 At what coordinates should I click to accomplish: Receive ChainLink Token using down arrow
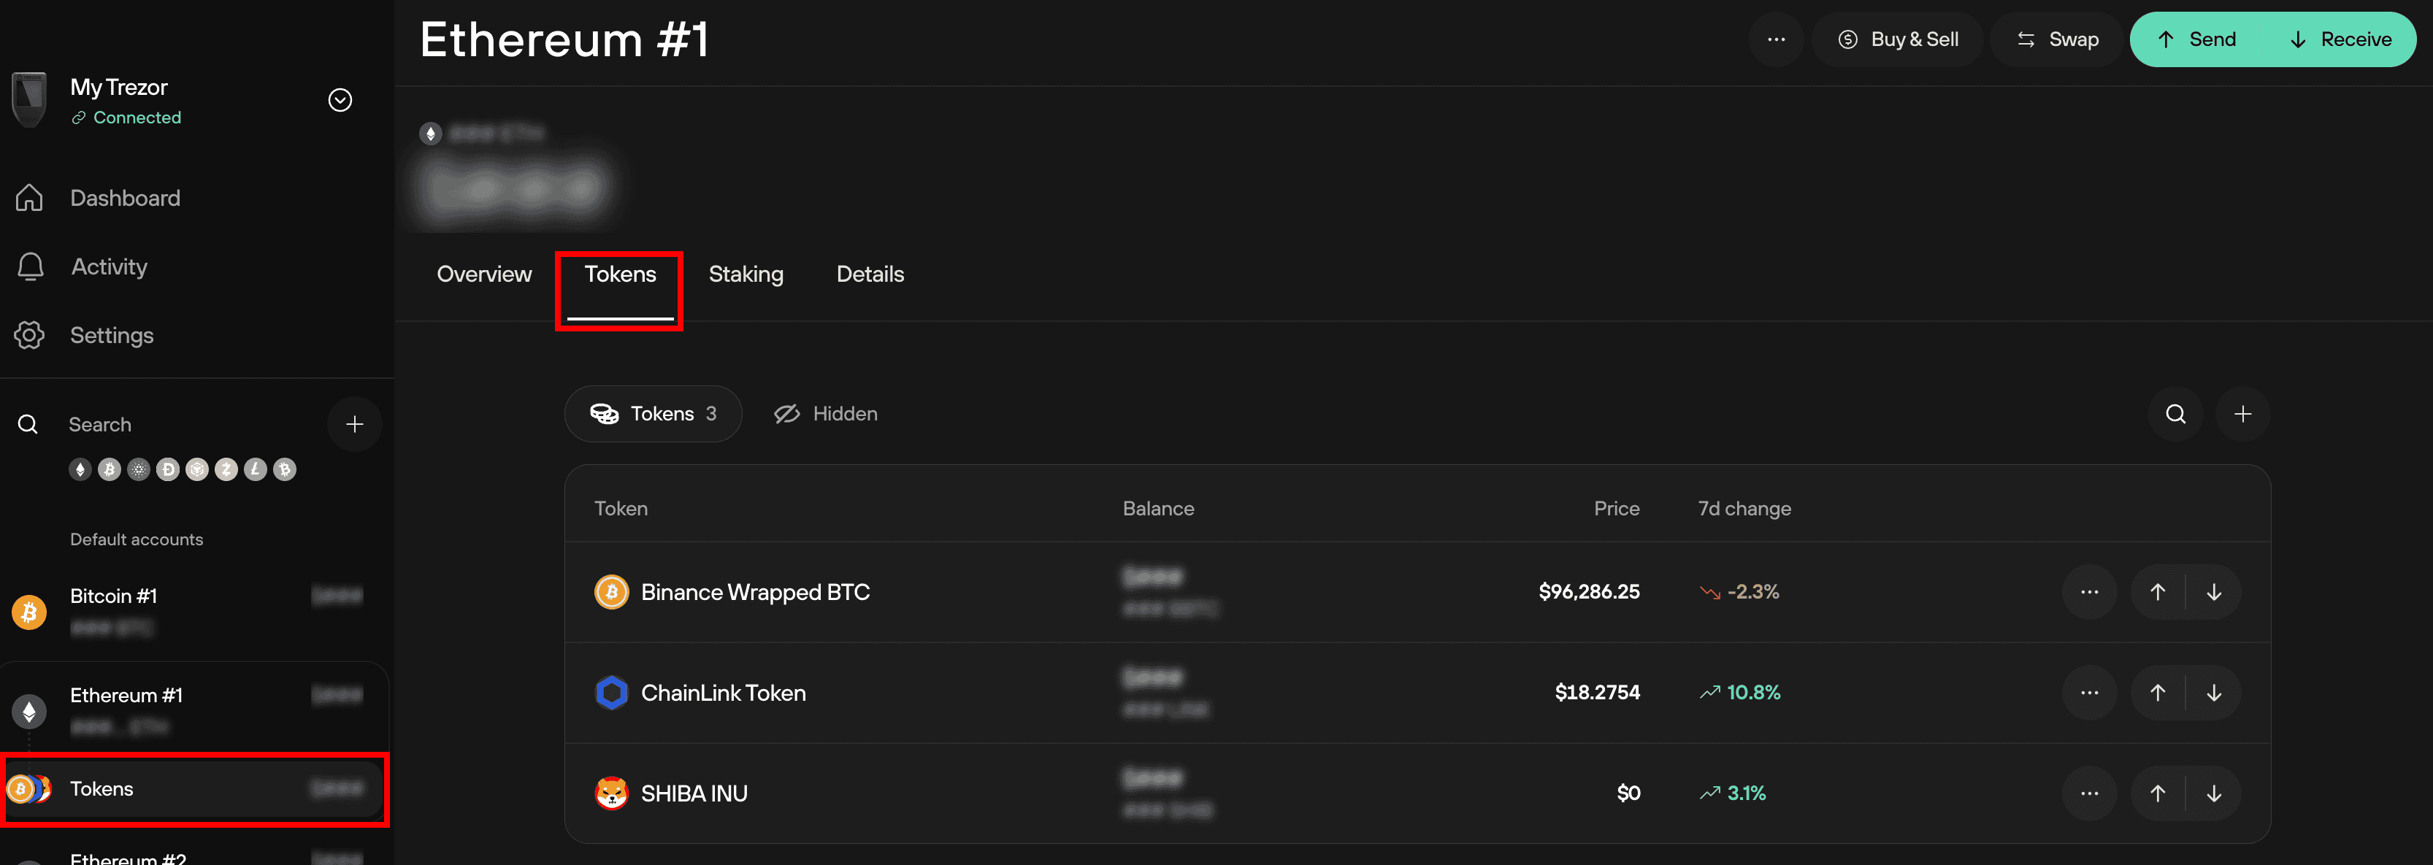[x=2214, y=693]
